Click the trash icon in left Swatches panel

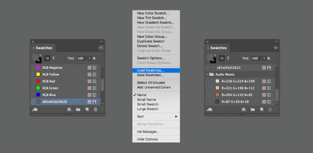(96, 109)
